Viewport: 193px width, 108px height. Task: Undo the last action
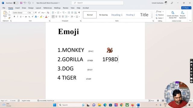pos(25,3)
